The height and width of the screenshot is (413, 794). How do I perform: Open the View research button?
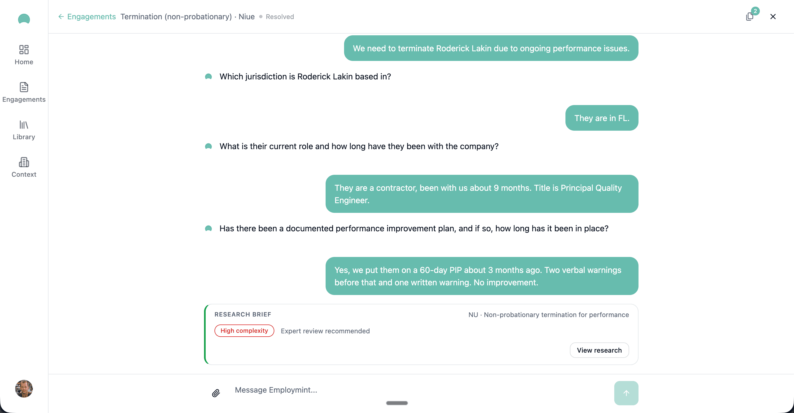(599, 350)
